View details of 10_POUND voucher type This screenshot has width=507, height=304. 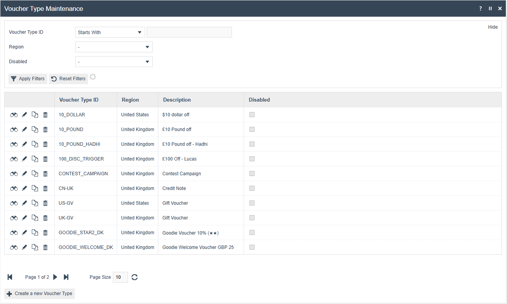(x=14, y=130)
